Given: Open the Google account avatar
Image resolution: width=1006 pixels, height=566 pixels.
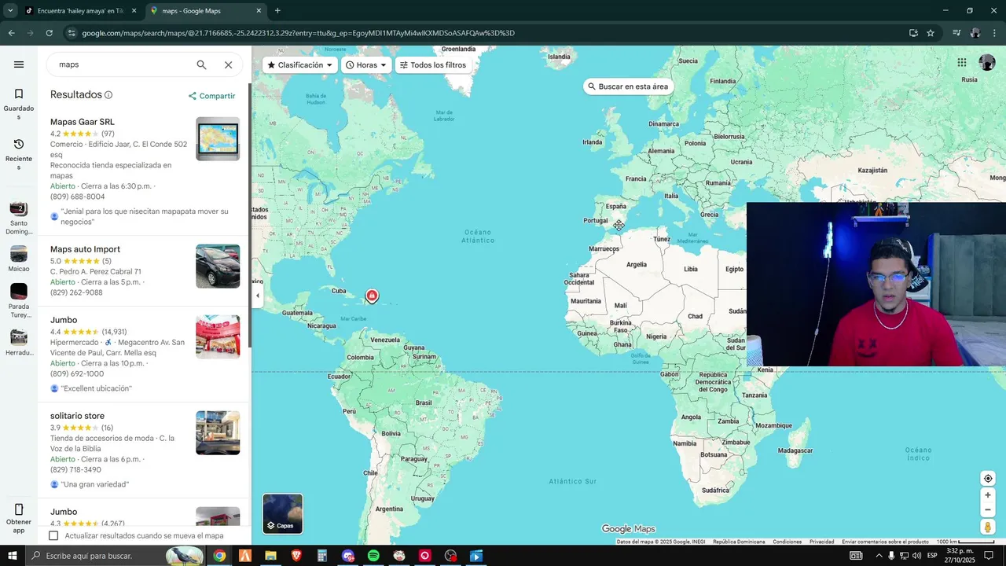Looking at the screenshot, I should pos(987,63).
